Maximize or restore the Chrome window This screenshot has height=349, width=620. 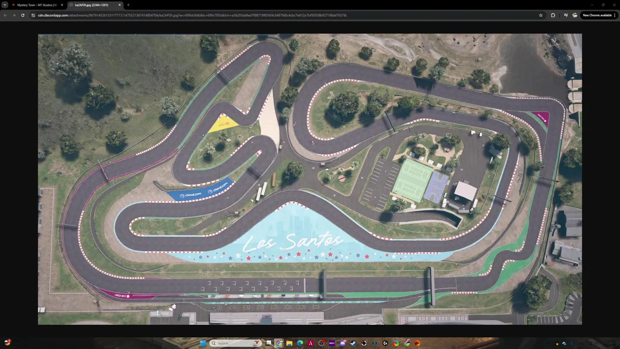pyautogui.click(x=603, y=5)
